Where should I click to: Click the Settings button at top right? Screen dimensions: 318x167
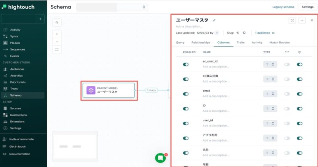(x=307, y=7)
